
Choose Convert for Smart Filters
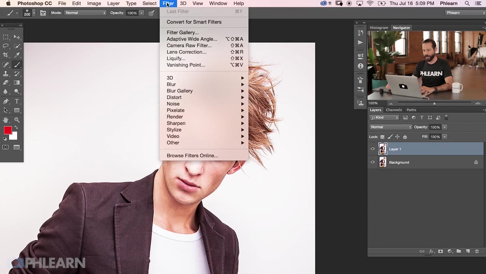[205, 22]
